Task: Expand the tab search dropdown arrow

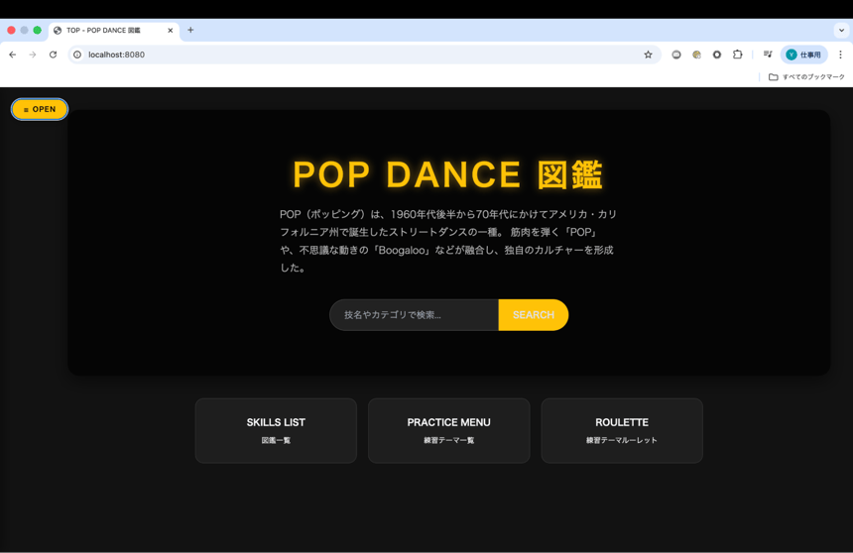Action: click(x=841, y=31)
